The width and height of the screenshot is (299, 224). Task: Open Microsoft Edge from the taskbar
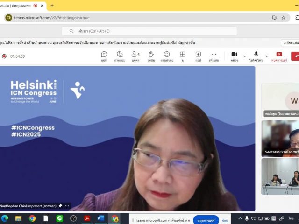[x=5, y=218]
